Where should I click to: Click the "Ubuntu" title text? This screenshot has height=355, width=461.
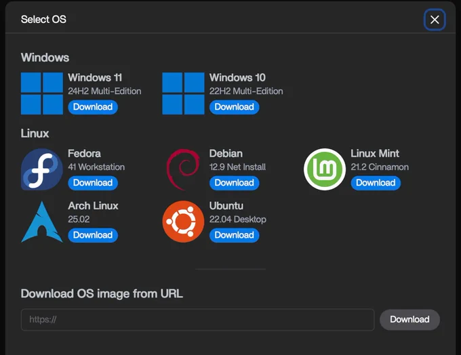click(x=226, y=206)
